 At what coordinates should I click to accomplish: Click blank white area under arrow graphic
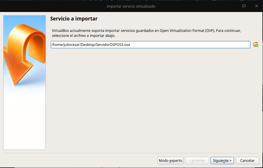pyautogui.click(x=24, y=123)
